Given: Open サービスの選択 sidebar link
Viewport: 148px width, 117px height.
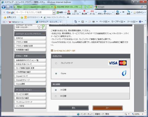Looking at the screenshot, I should pyautogui.click(x=30, y=94).
